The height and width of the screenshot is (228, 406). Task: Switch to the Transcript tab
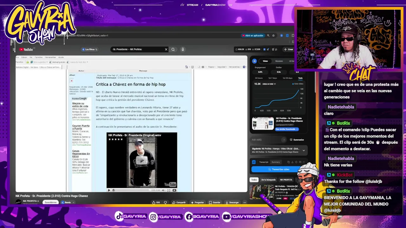click(x=264, y=162)
